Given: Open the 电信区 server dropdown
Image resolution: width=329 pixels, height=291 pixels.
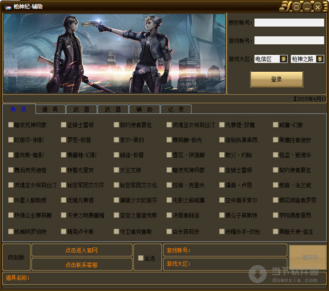Looking at the screenshot, I should [x=283, y=59].
